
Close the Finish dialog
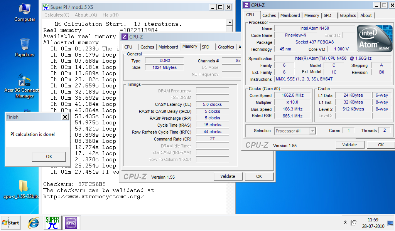click(65, 117)
